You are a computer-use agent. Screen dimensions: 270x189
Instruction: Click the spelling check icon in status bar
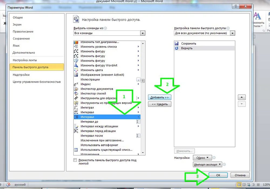pyautogui.click(x=8, y=184)
